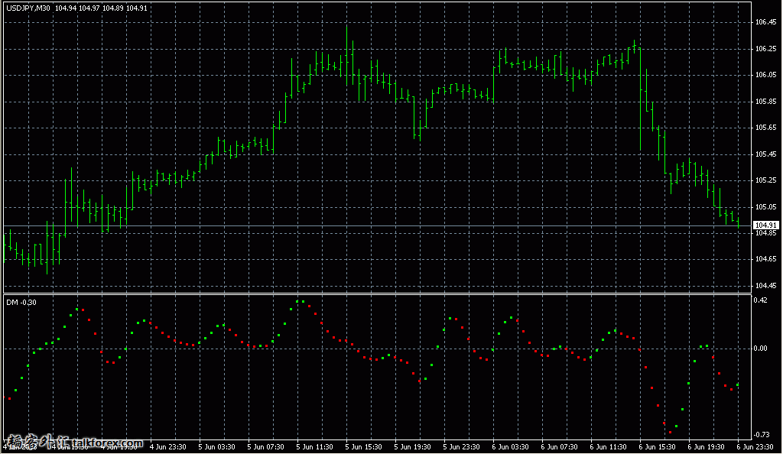Click time label 5 Jun 23:30

(461, 447)
